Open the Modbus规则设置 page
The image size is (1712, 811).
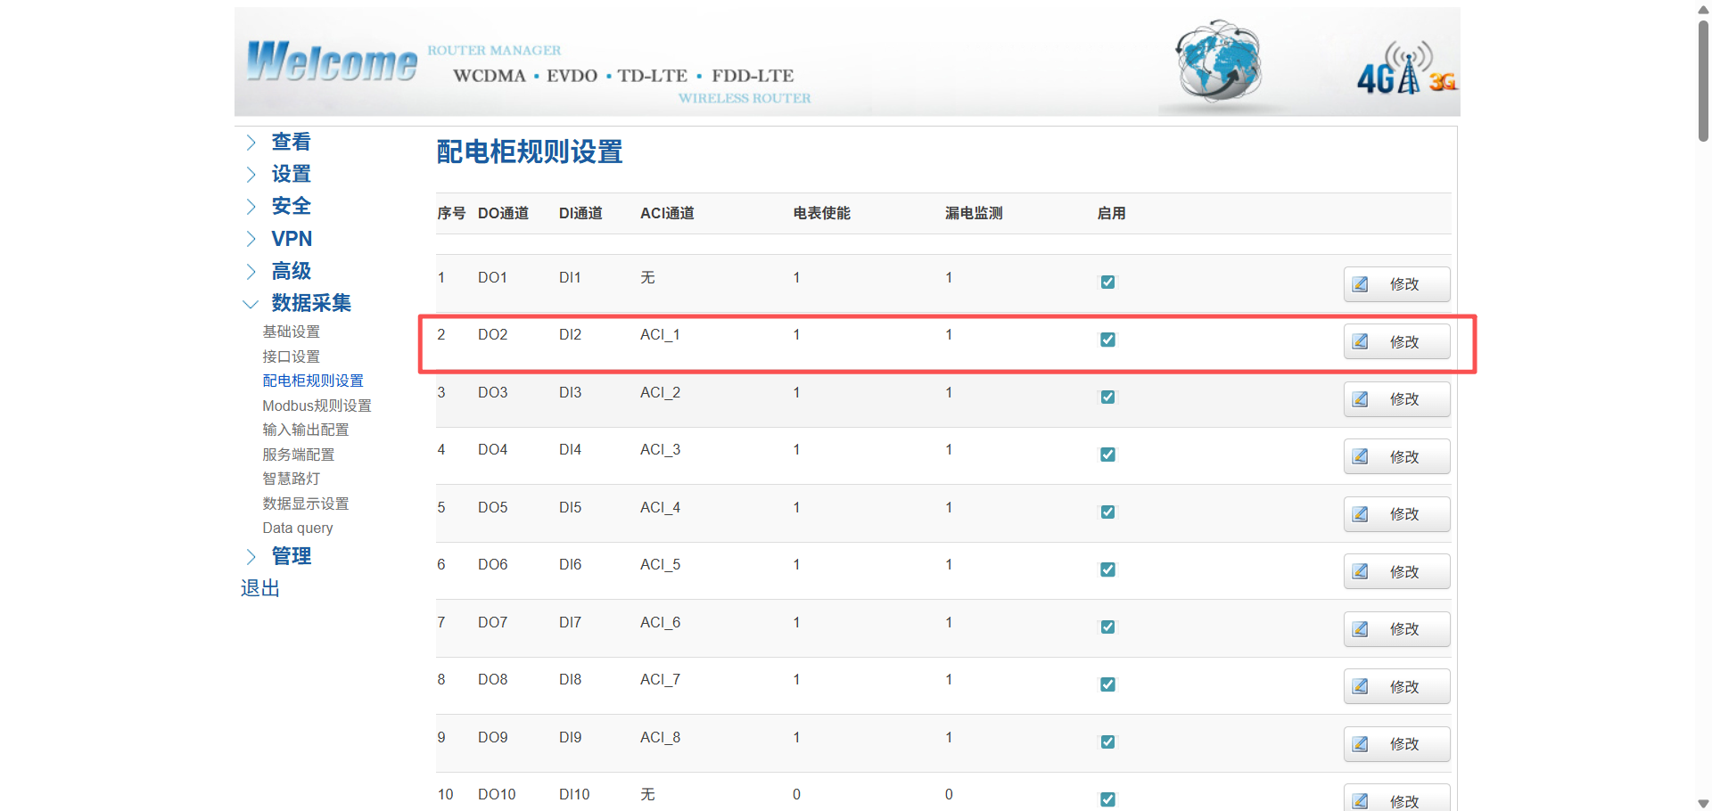pyautogui.click(x=317, y=405)
